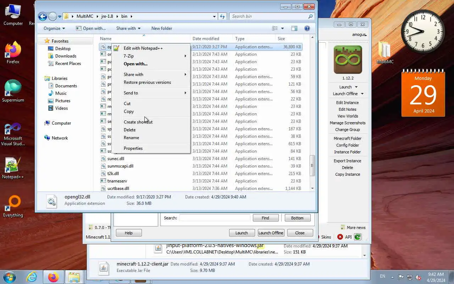Viewport: 454px width, 284px height.
Task: Click Explorer back navigation arrow
Action: [43, 16]
